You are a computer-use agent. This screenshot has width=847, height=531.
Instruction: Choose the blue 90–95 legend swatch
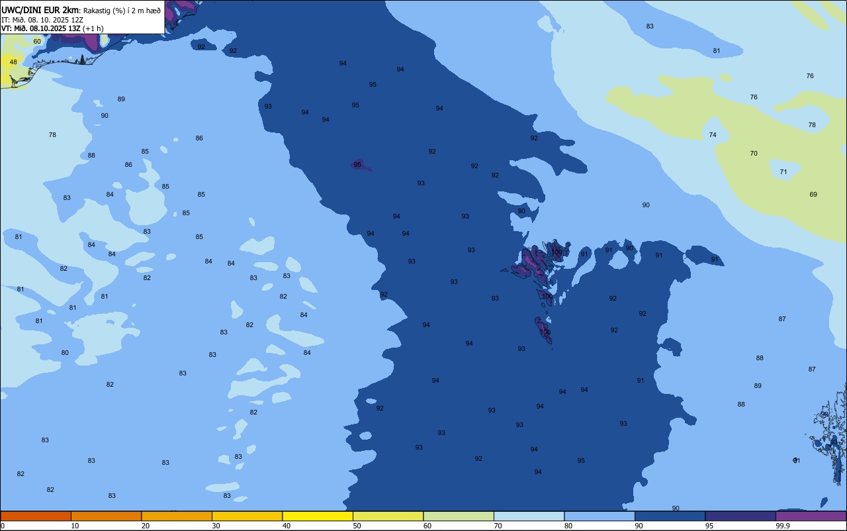(x=670, y=516)
